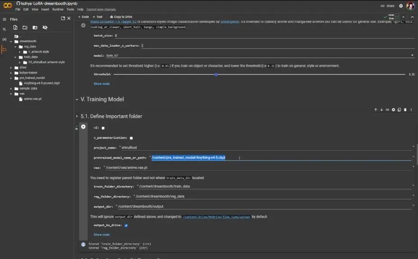Open Colab settings gear in header
The width and height of the screenshot is (418, 259).
[x=401, y=5]
